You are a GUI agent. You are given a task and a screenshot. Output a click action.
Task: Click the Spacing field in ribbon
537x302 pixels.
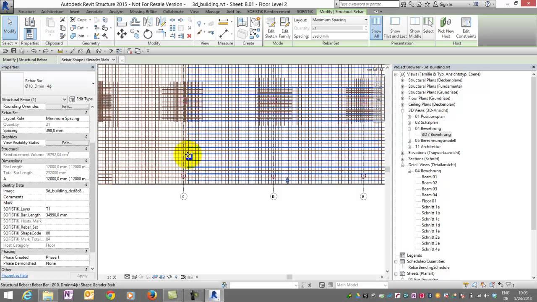coord(339,36)
